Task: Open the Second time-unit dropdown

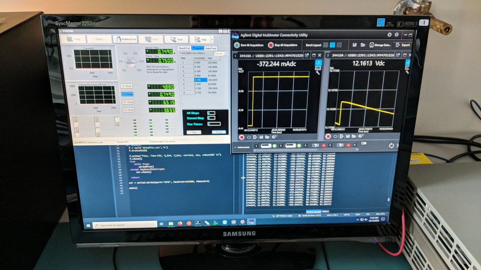Action: point(220,53)
